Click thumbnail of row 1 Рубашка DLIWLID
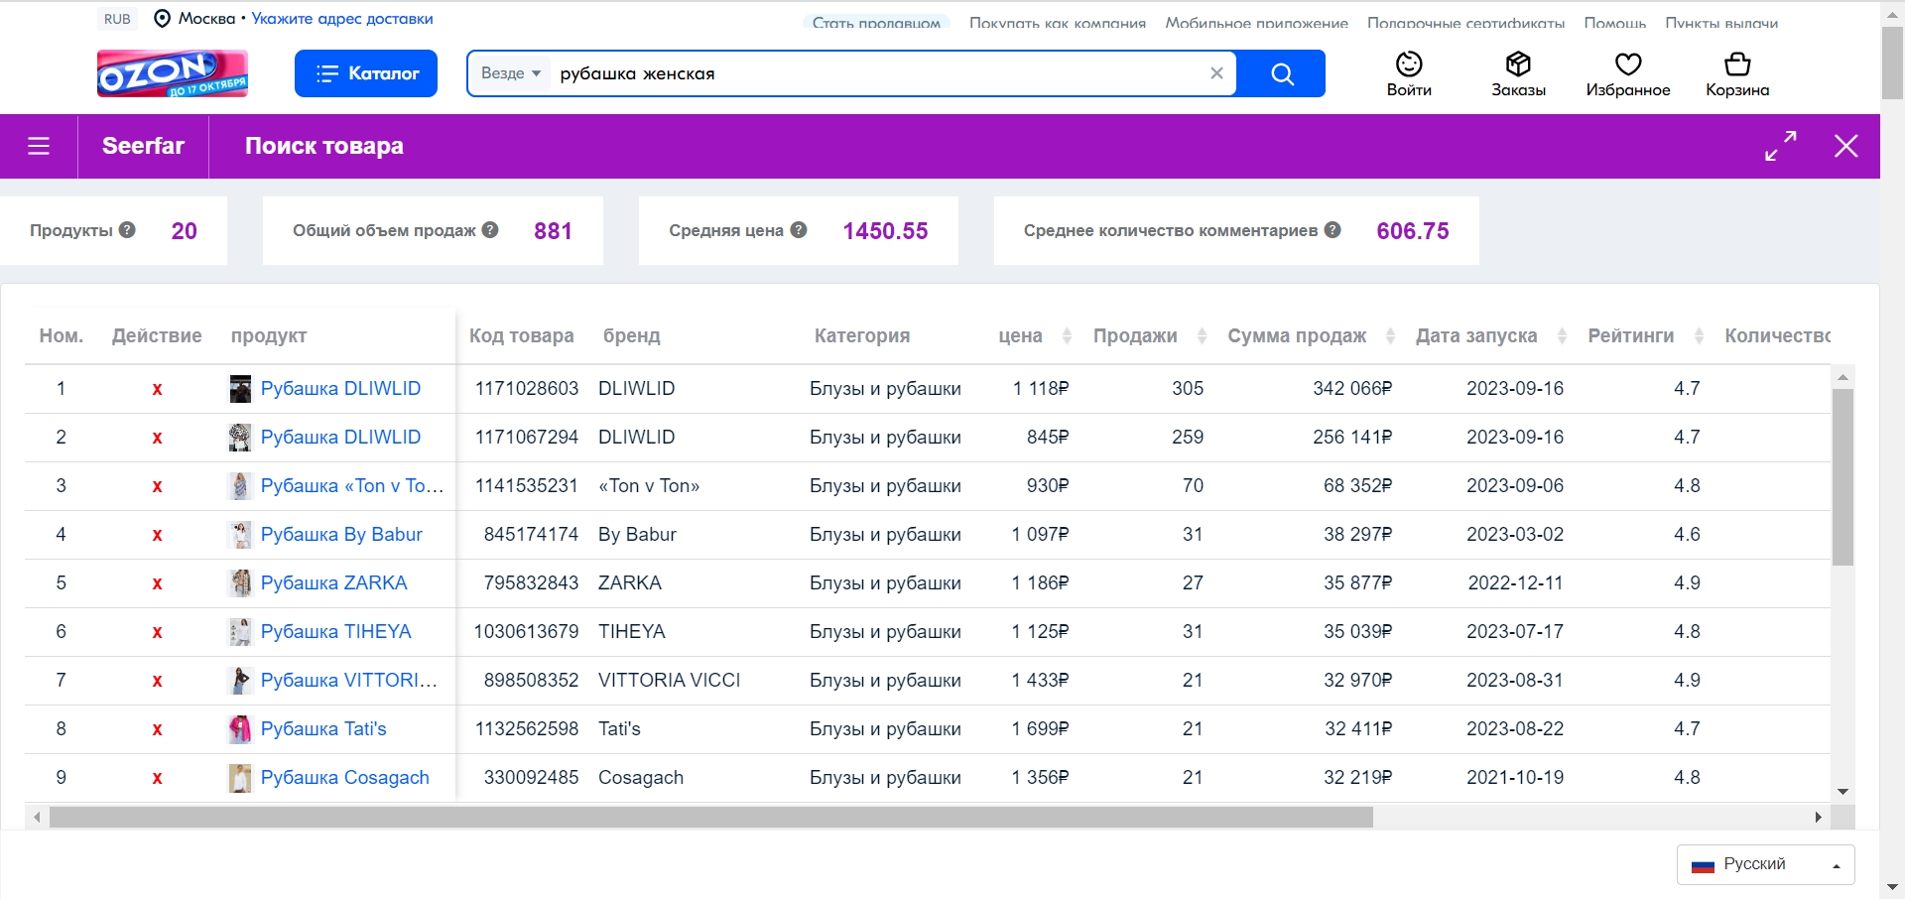 coord(240,389)
